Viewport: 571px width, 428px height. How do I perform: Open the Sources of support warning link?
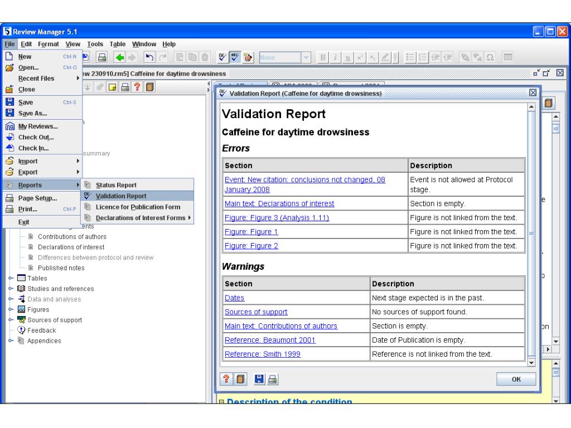(x=256, y=312)
